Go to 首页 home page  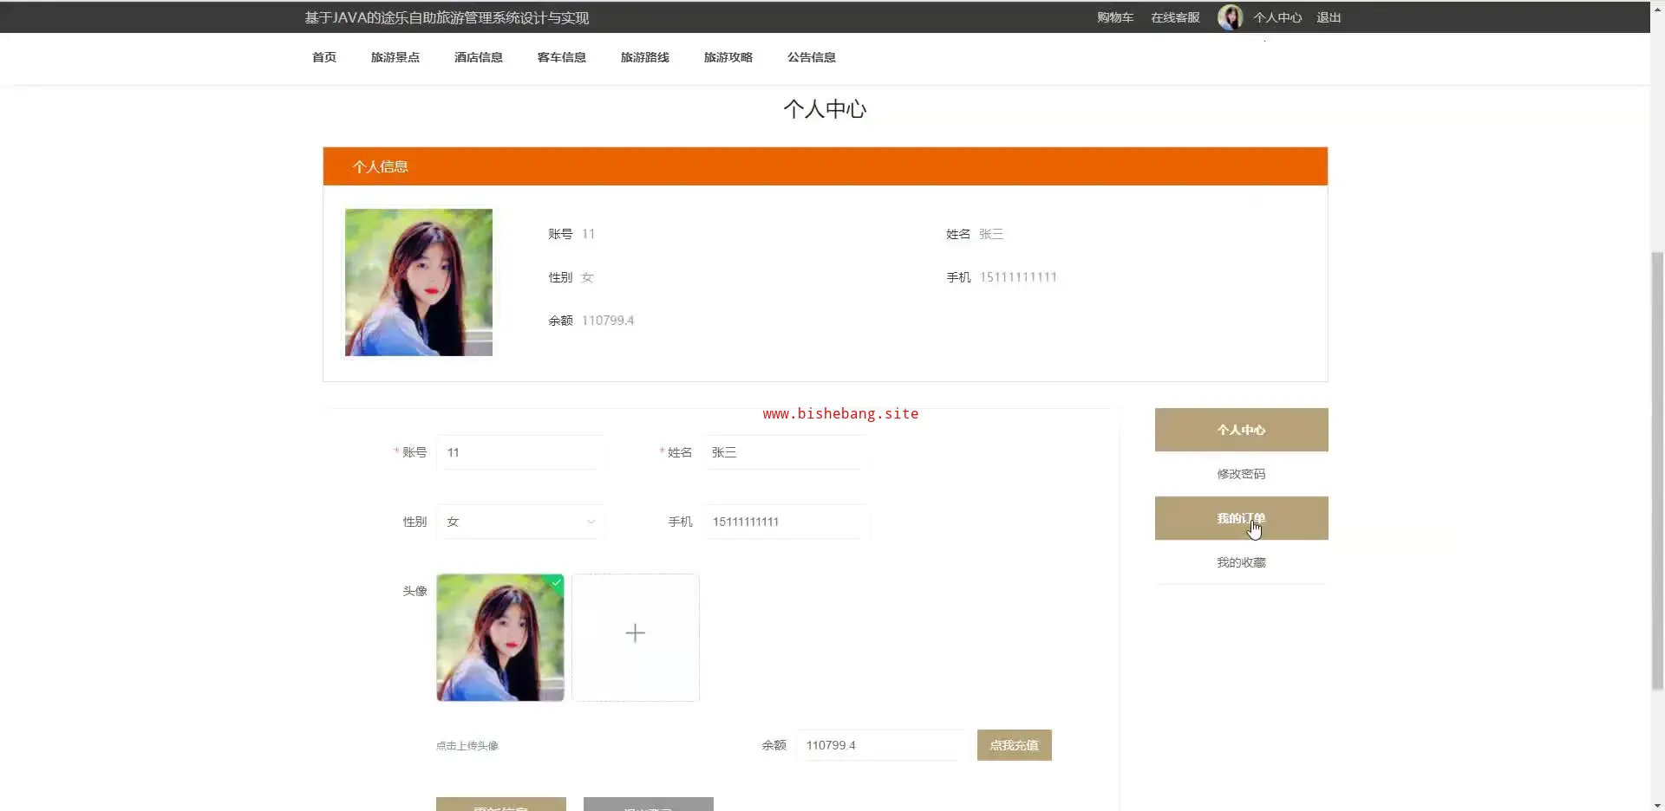[323, 57]
